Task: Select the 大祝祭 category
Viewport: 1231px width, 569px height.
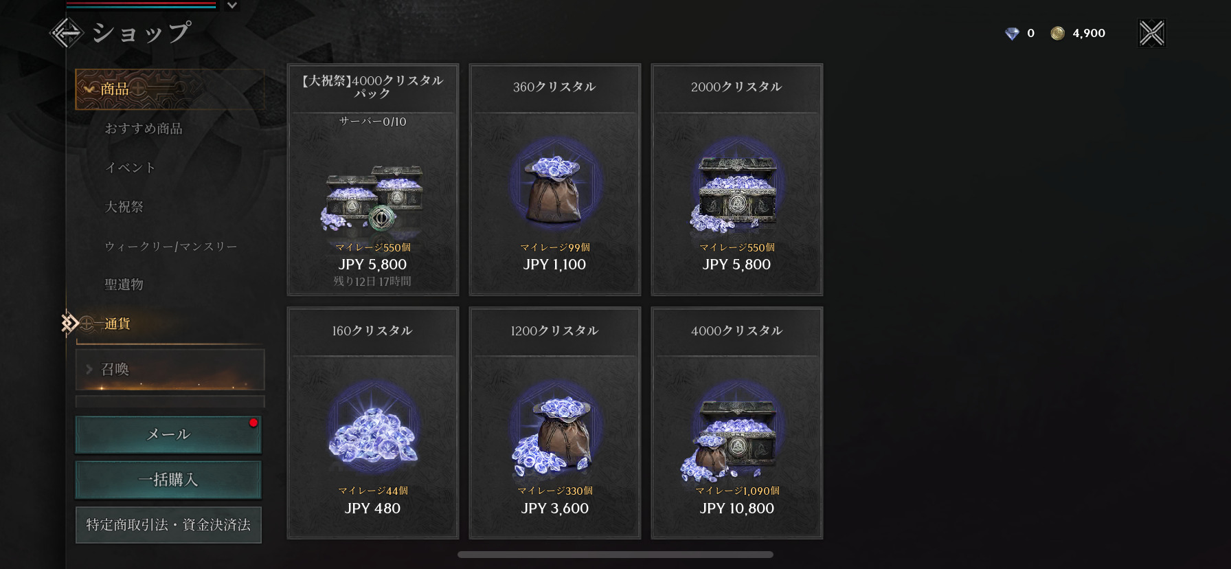Action: pyautogui.click(x=124, y=207)
